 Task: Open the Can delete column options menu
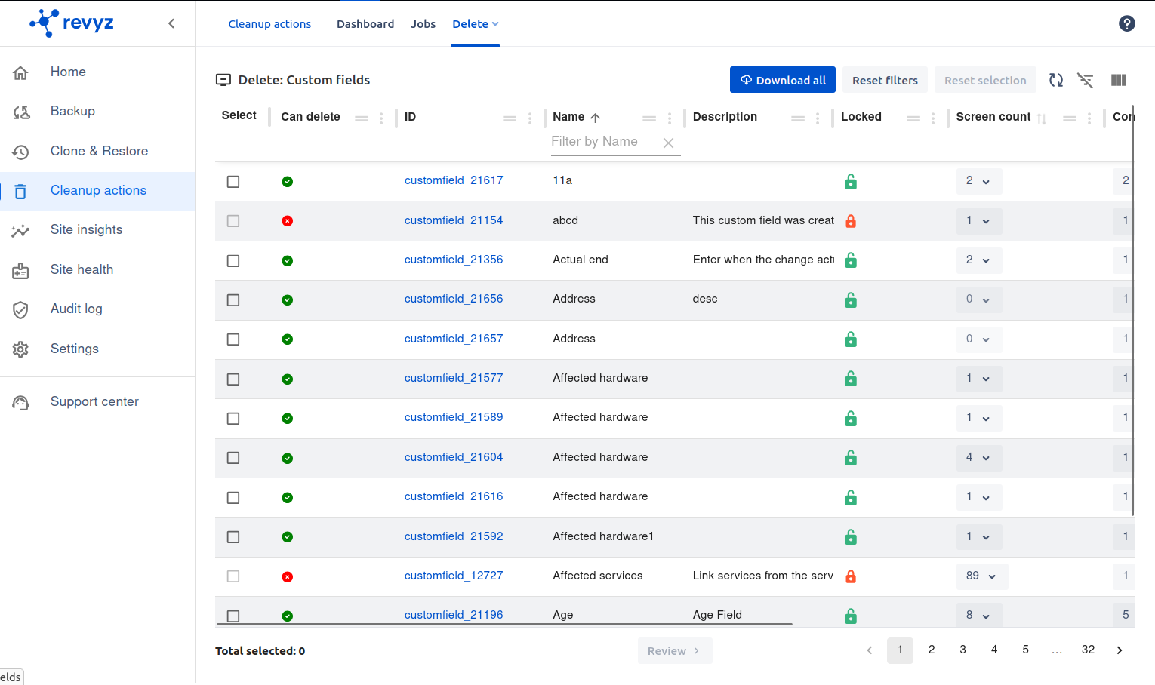coord(381,118)
